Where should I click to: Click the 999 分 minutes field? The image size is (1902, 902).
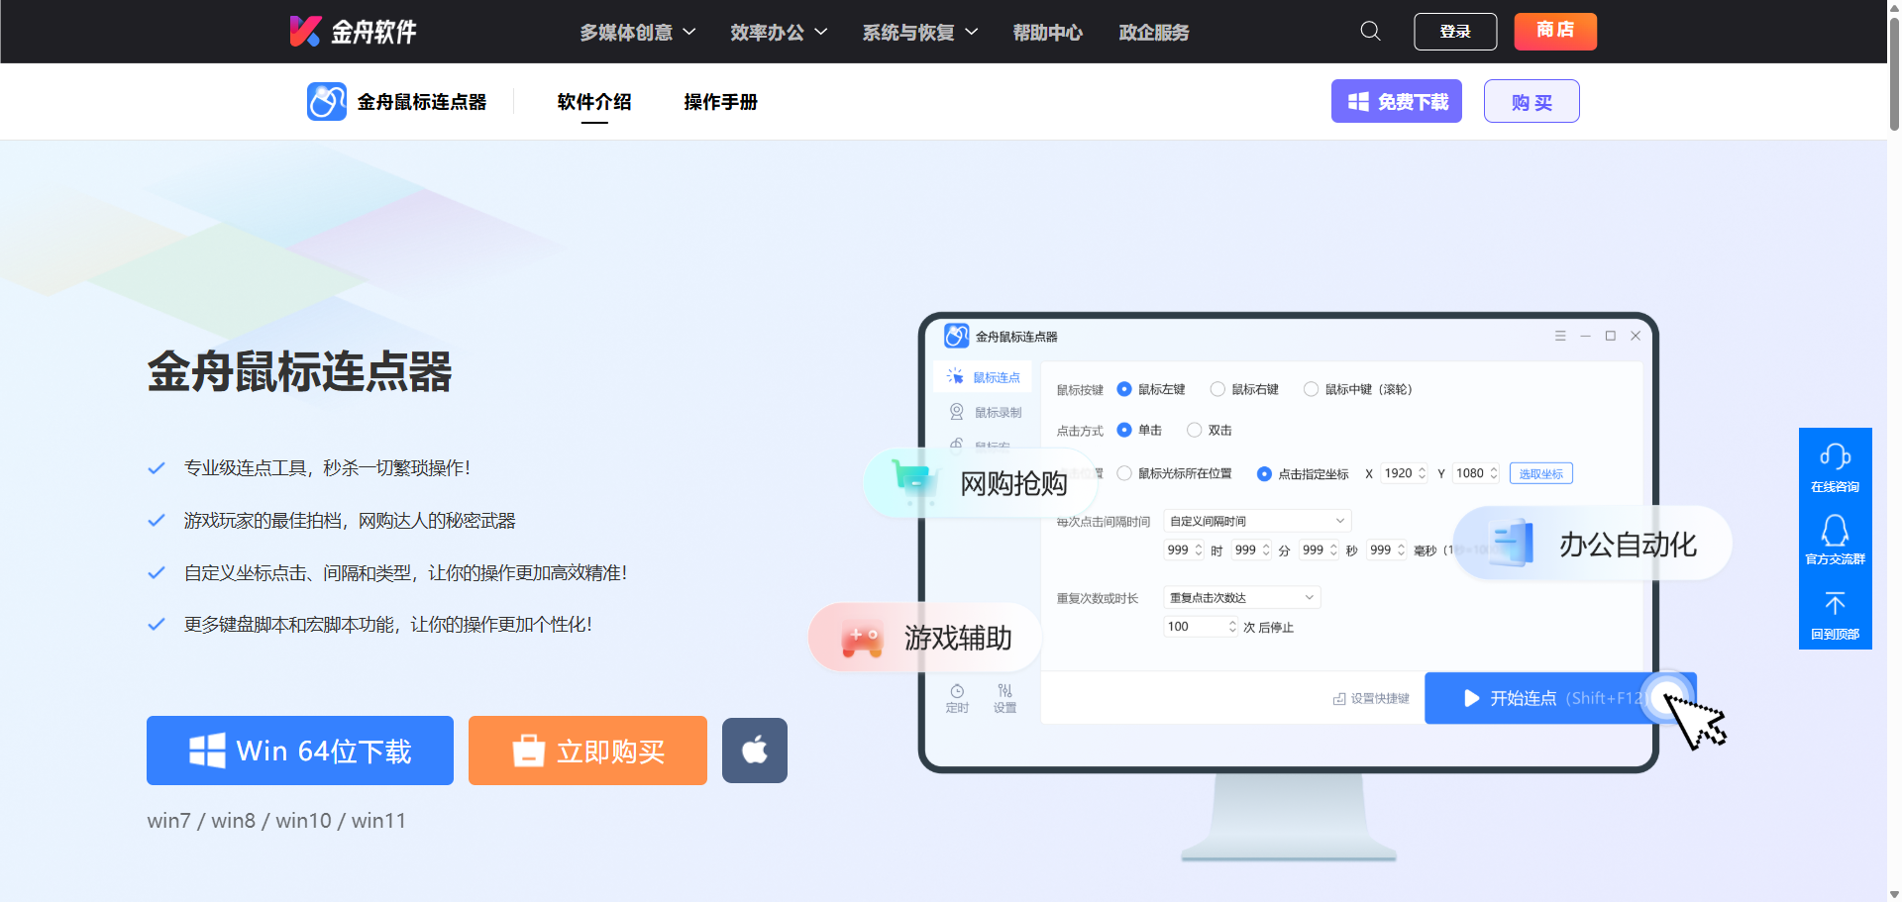[x=1252, y=550]
